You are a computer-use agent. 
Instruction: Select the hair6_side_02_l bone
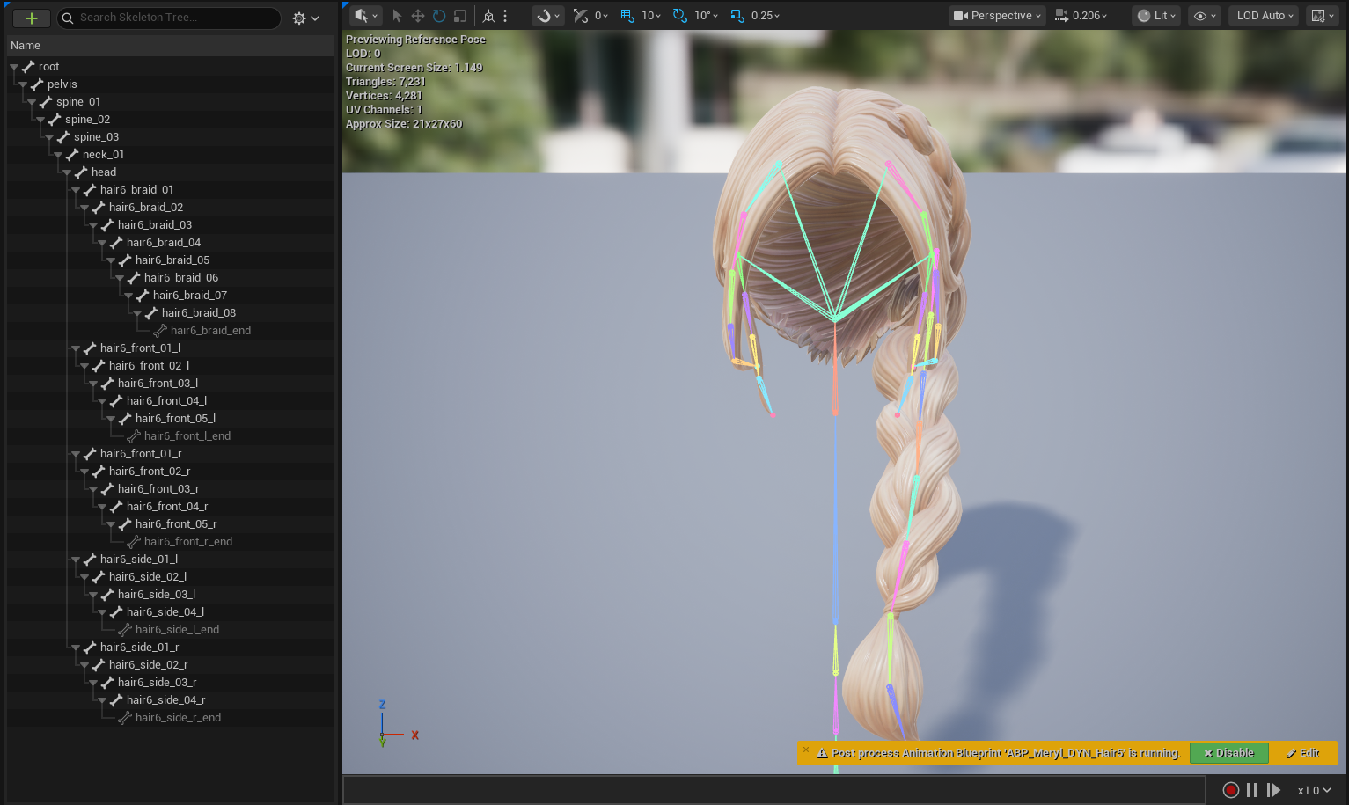148,577
